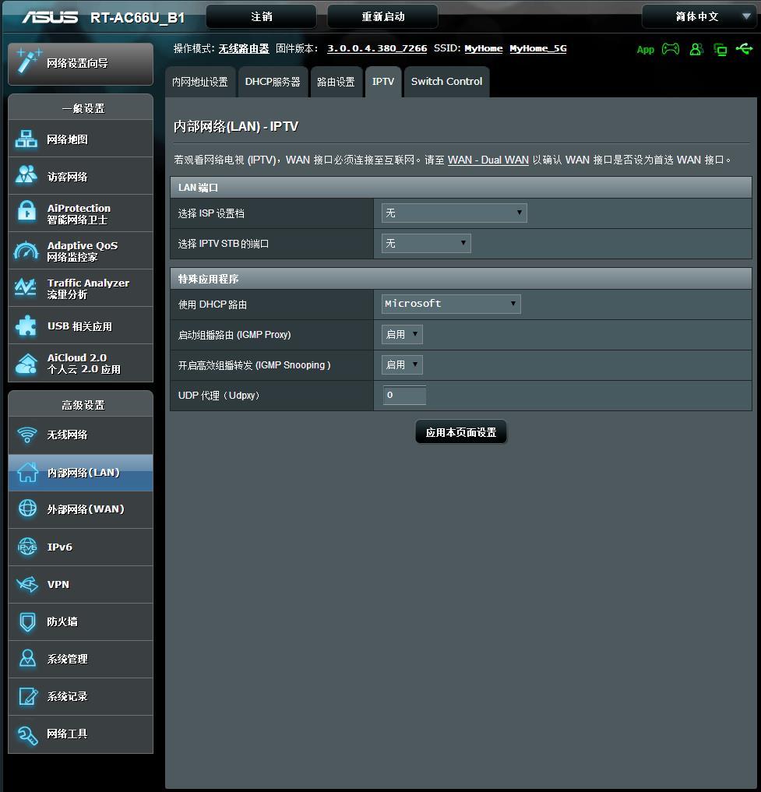Click the UDP proxy (Udpxy) input field
Viewport: 761px width, 792px height.
click(404, 395)
